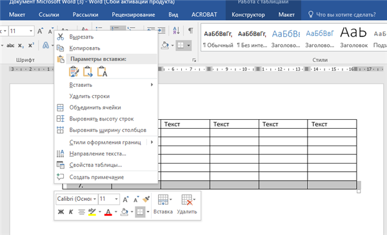387x235 pixels.
Task: Apply Обычный style
Action: pyautogui.click(x=218, y=39)
